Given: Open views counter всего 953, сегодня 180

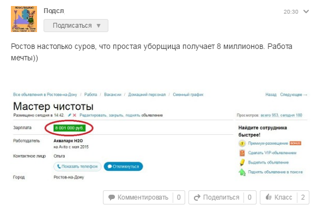Looking at the screenshot, I should (x=282, y=115).
